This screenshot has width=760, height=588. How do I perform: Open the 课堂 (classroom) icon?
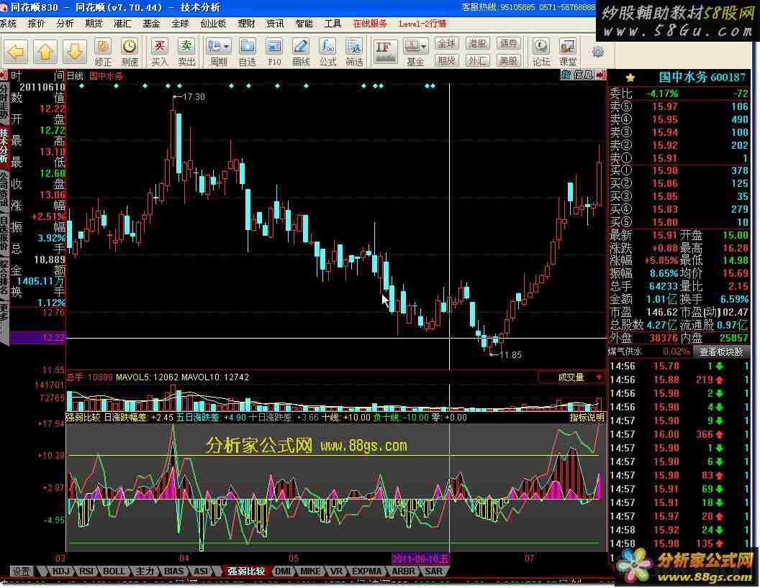568,52
